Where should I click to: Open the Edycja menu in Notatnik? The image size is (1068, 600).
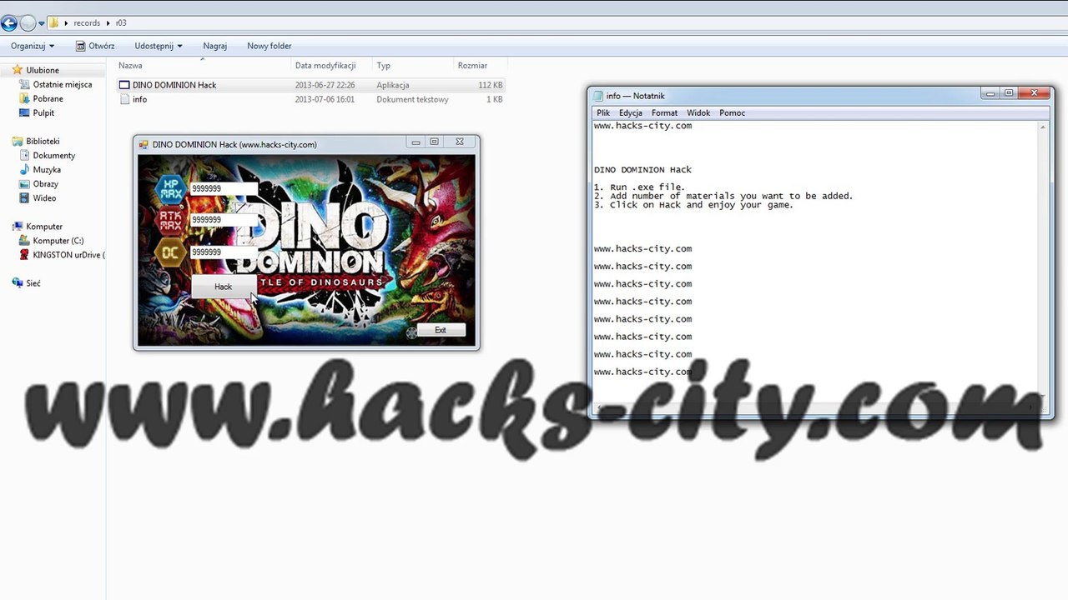click(631, 112)
